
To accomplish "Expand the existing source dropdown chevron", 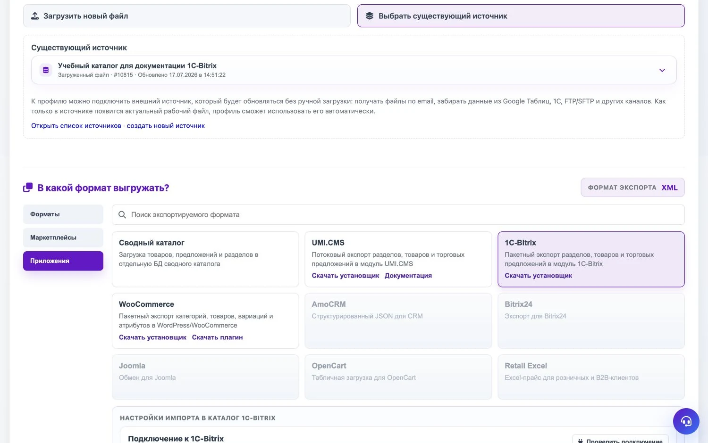I will [x=662, y=70].
